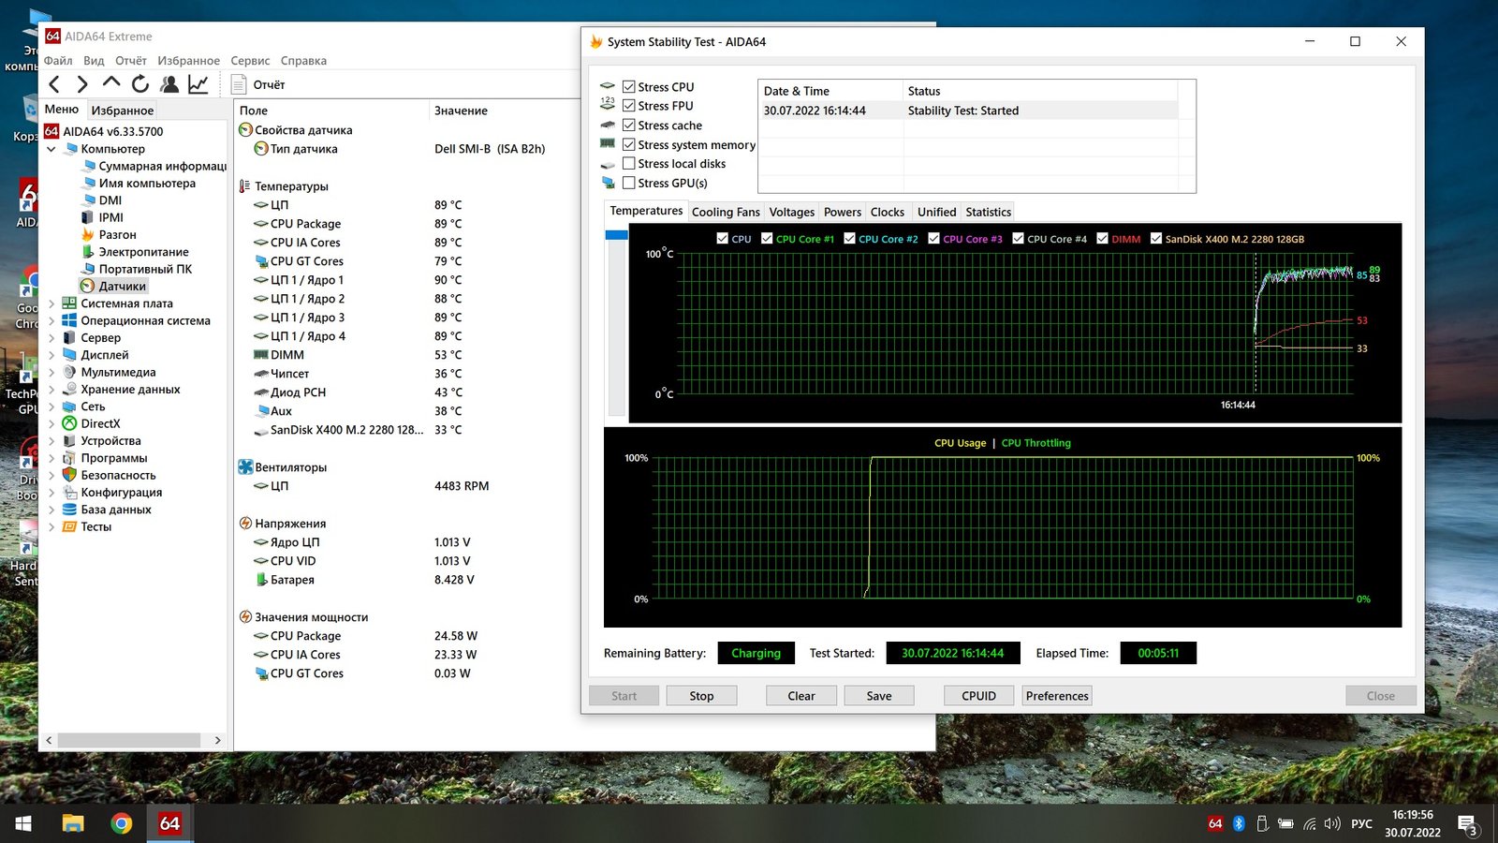Select the DMI tree item
1498x843 pixels.
tap(102, 200)
